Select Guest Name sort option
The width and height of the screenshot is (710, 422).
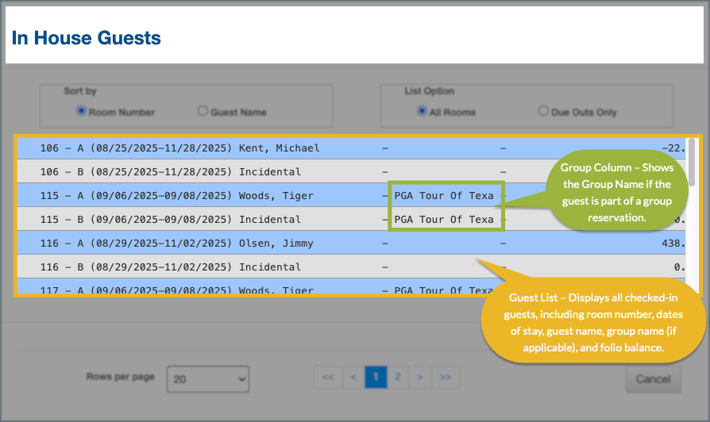click(203, 112)
